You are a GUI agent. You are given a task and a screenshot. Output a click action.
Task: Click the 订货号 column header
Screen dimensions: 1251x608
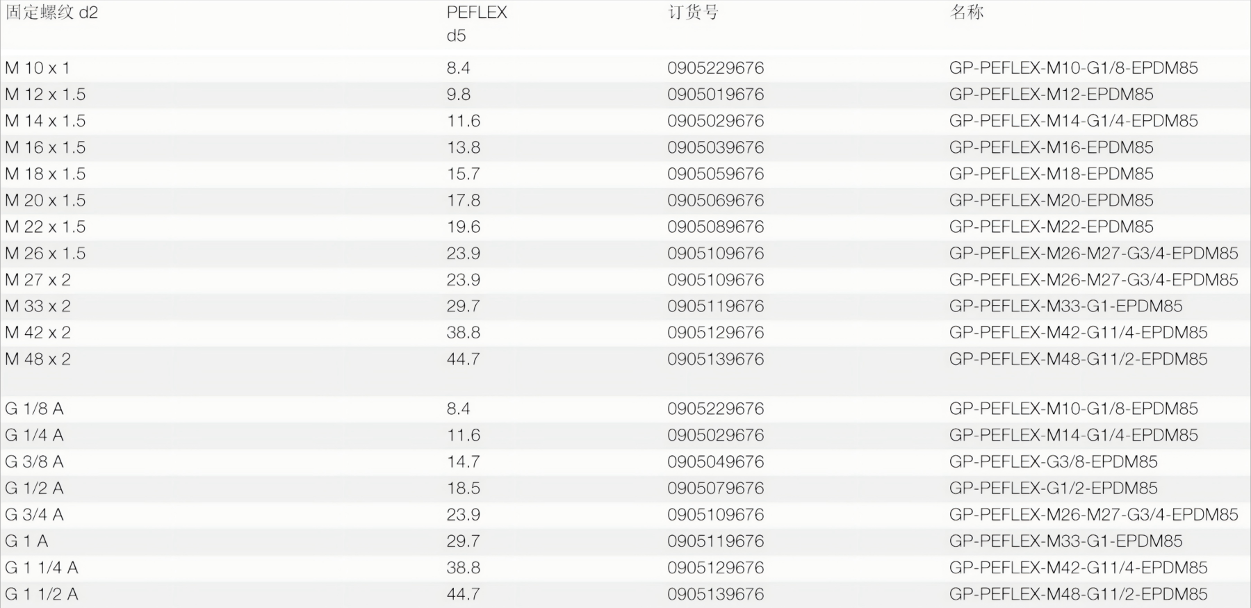click(x=693, y=13)
